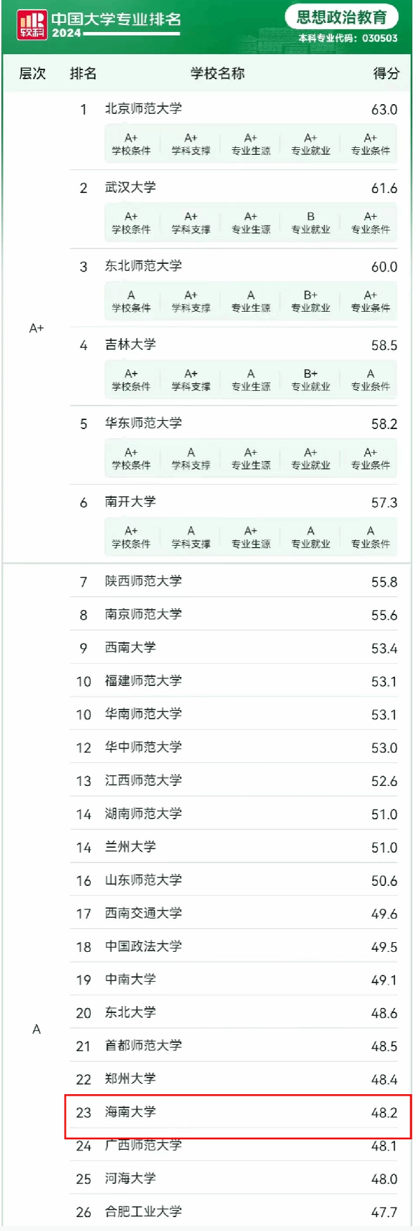Click the 层次 column header
Viewport: 420px width, 1231px height.
(33, 74)
